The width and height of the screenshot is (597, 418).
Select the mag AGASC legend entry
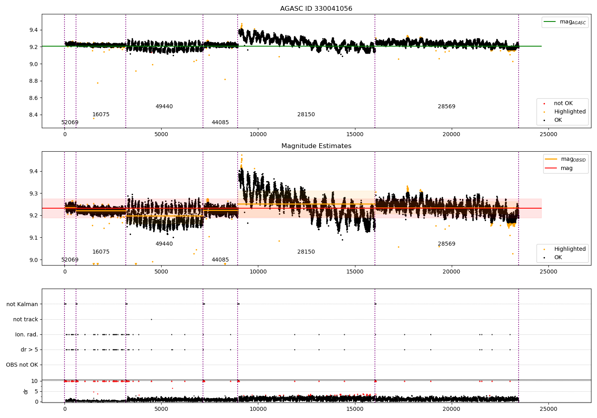pyautogui.click(x=565, y=22)
